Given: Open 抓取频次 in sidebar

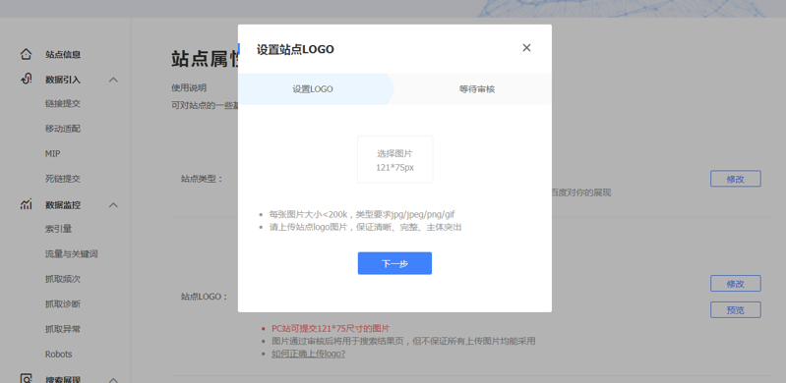Looking at the screenshot, I should (63, 279).
